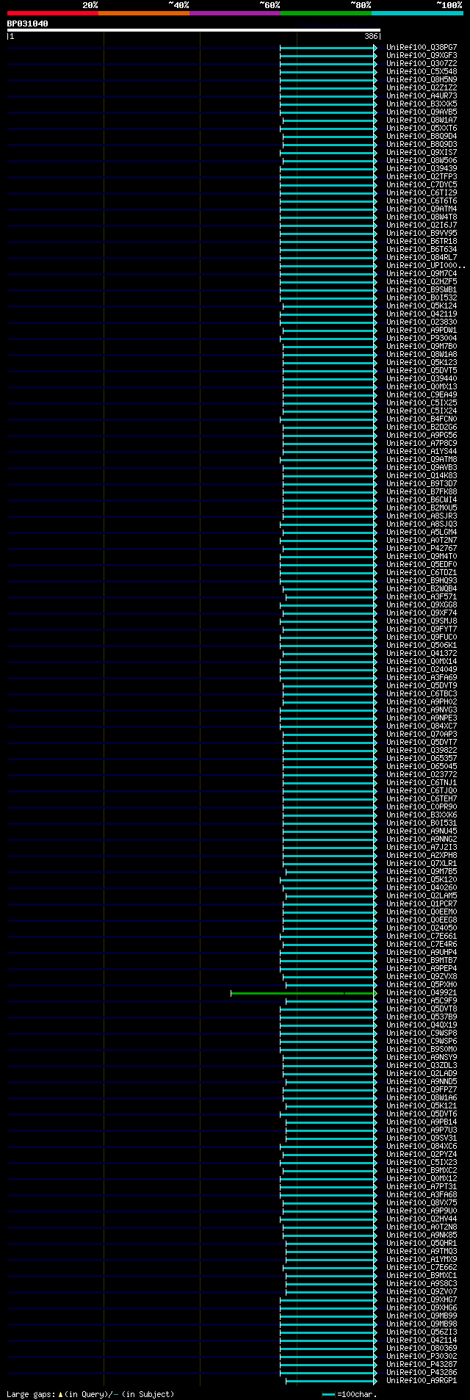Screen dimensions: 470x1400
Task: Click hit label UniRef100_A5C9F9
Action: point(422,1000)
